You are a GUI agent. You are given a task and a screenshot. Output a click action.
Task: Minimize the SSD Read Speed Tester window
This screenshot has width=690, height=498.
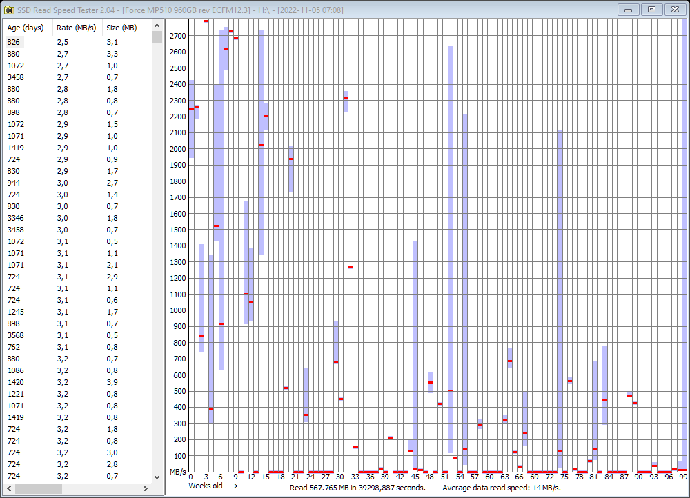tap(628, 10)
